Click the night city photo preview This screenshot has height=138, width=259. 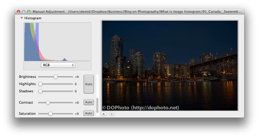coord(170,66)
